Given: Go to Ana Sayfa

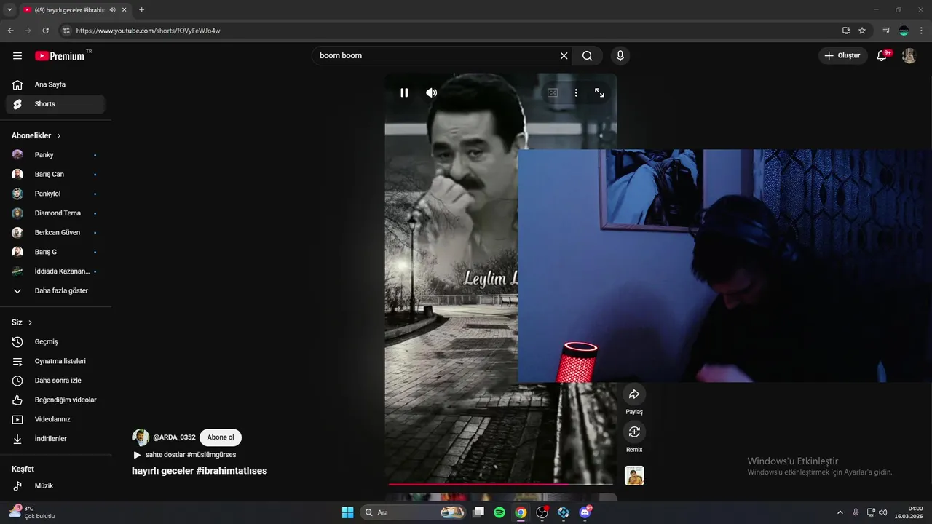Looking at the screenshot, I should [x=55, y=84].
